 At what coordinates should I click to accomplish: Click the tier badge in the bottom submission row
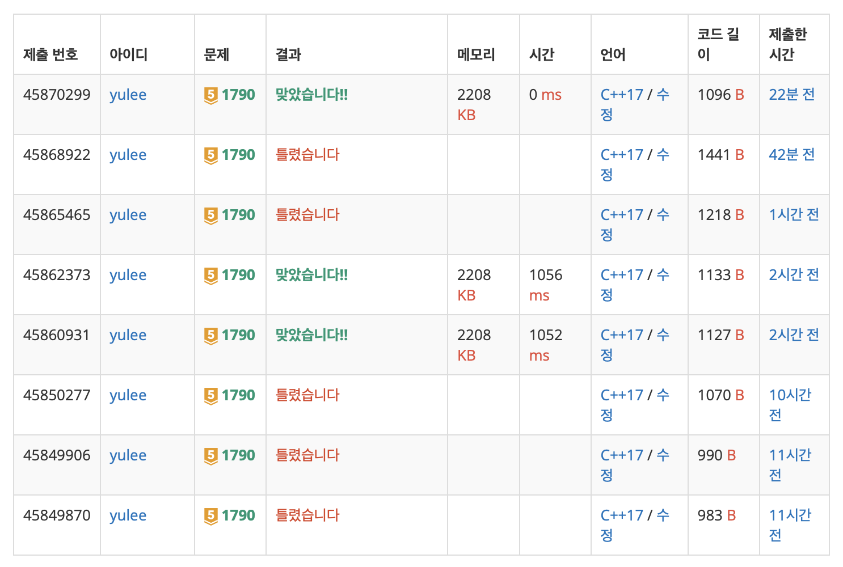click(x=210, y=516)
